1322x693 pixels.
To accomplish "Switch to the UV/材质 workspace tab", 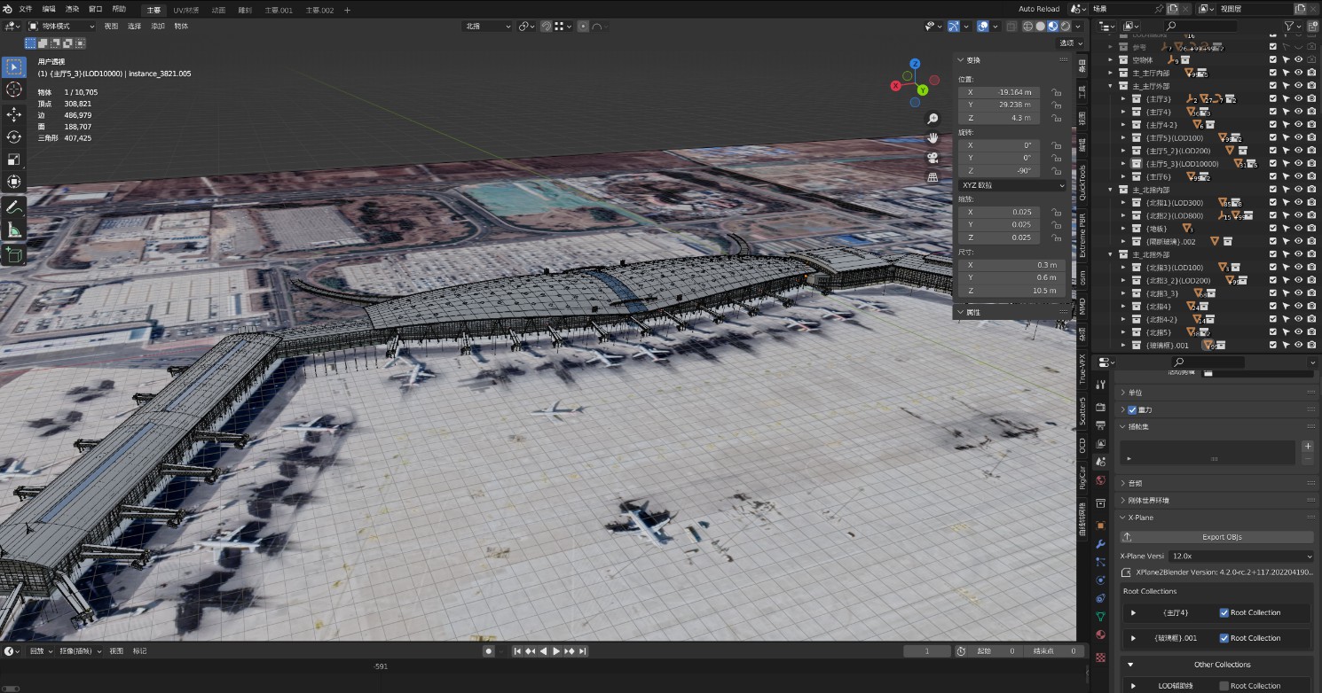I will (x=186, y=10).
